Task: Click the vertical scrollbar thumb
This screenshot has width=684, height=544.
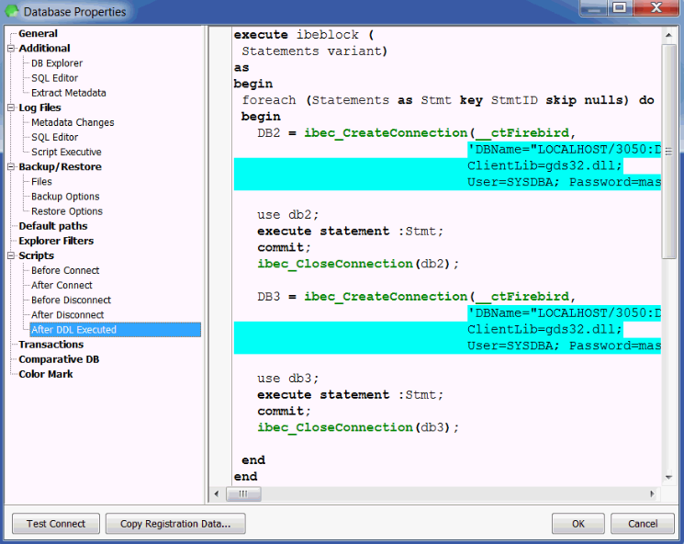Action: pos(668,152)
